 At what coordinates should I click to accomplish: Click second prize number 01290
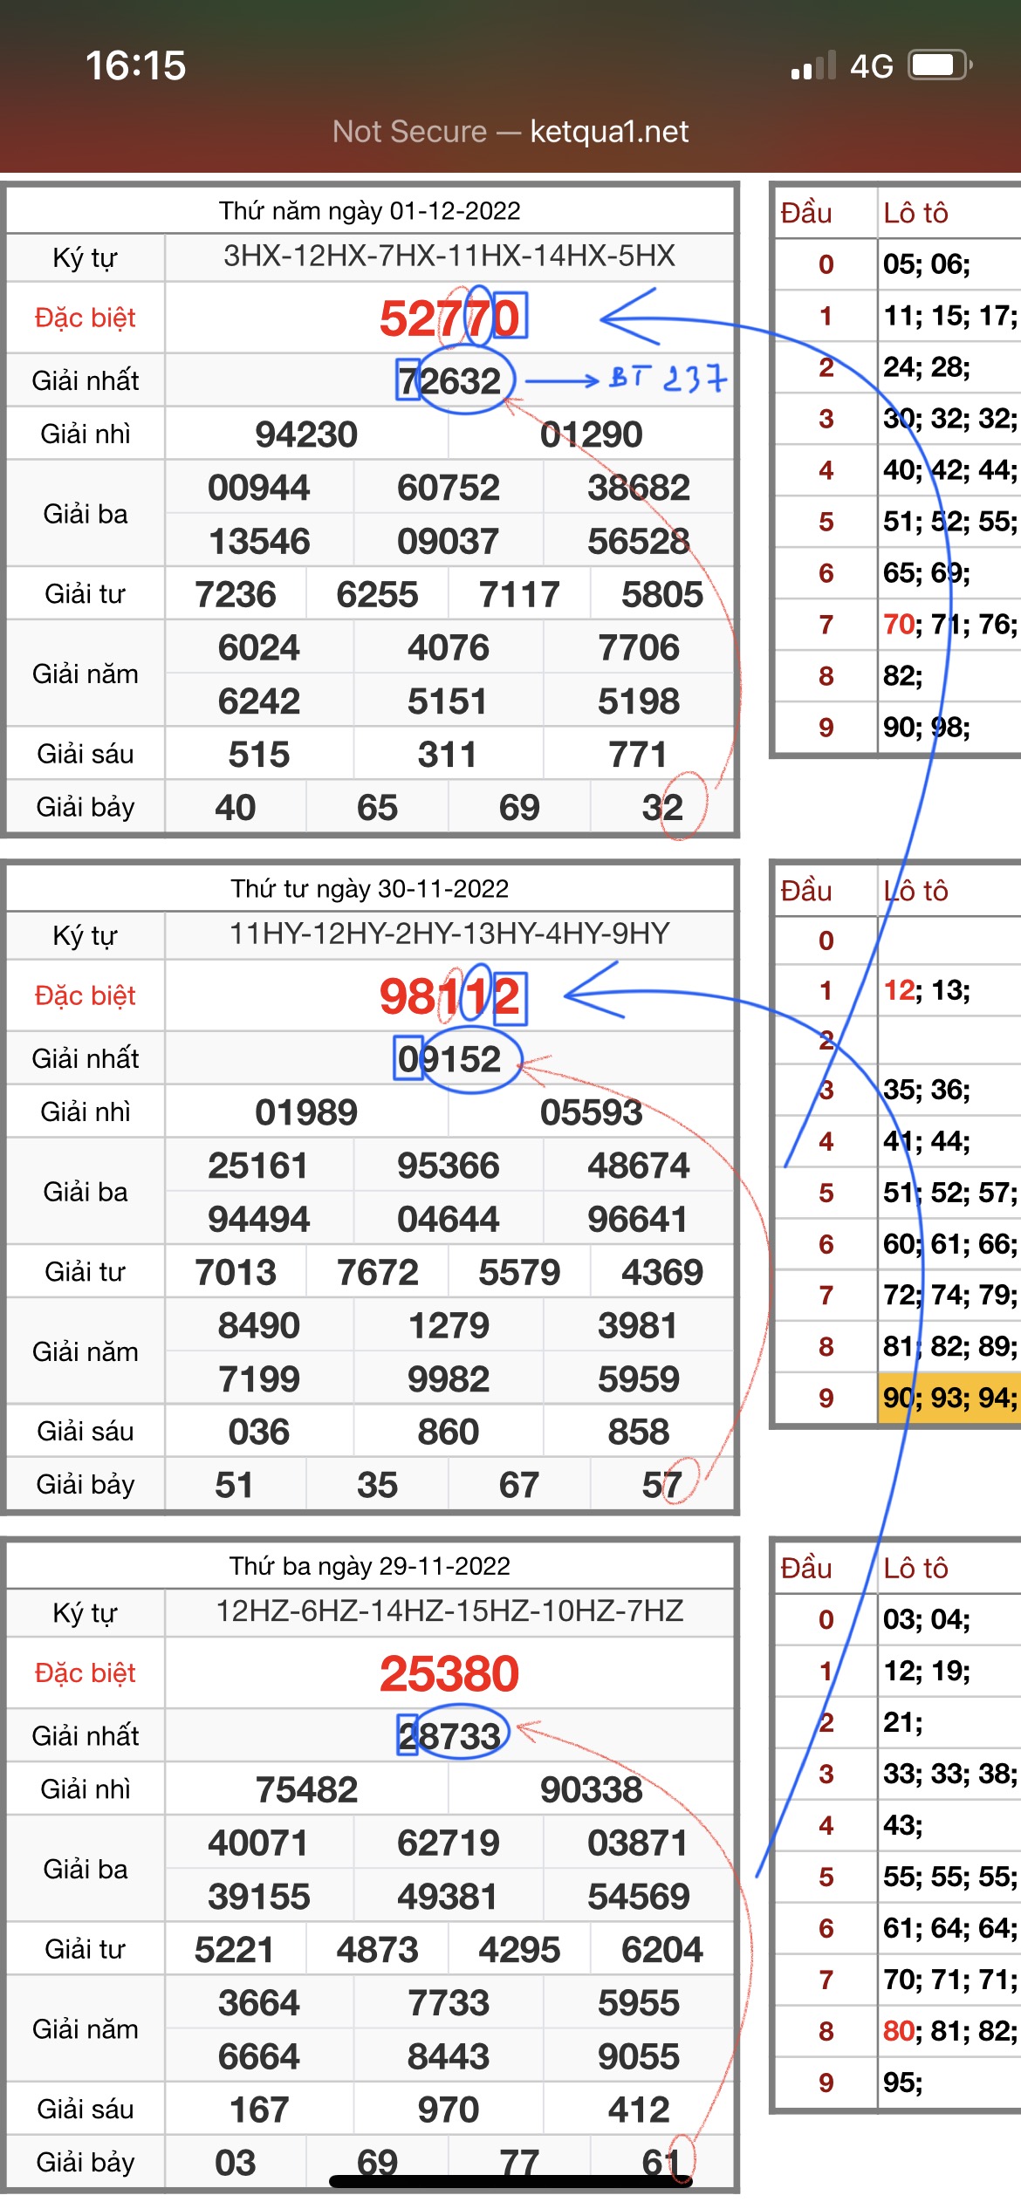tap(592, 434)
